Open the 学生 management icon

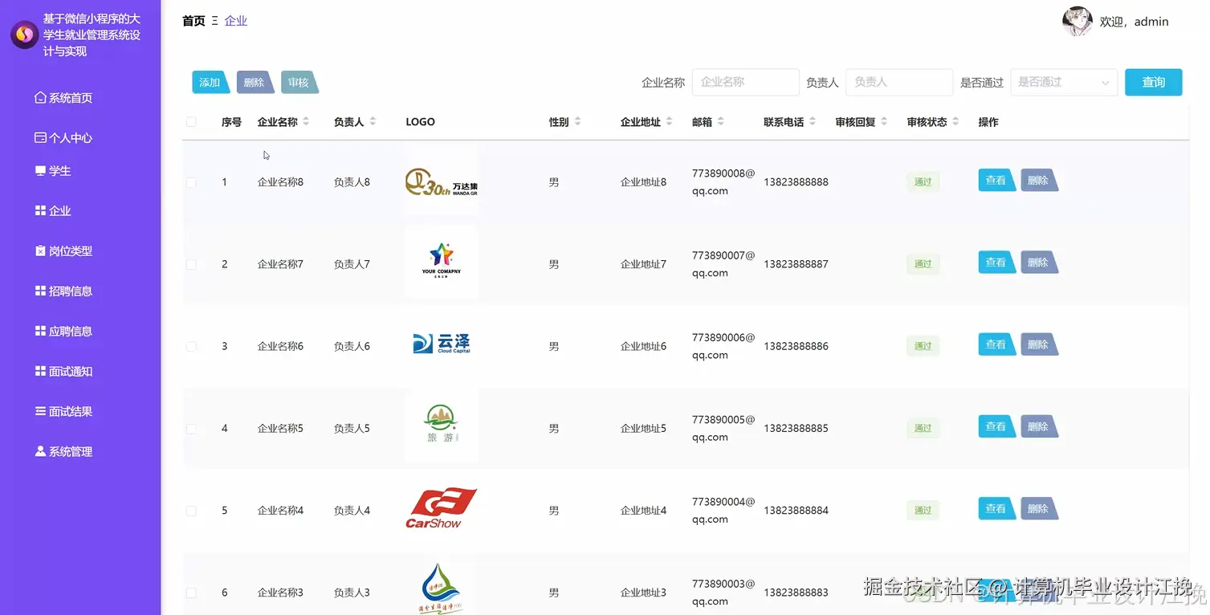point(41,170)
